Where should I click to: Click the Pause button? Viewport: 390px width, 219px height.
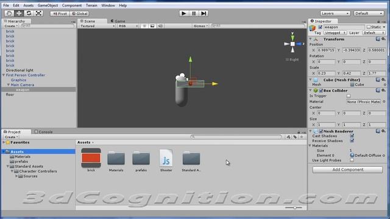[194, 13]
